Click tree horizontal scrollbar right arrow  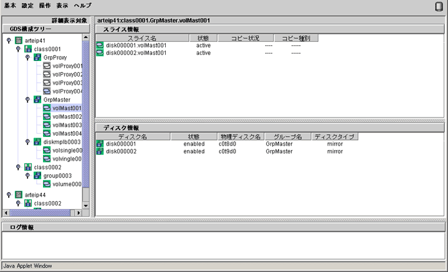point(79,213)
